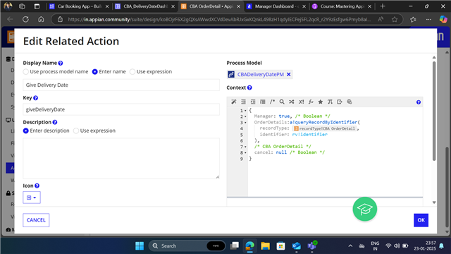Open the CBADeliveryDatePM process model link
Image resolution: width=451 pixels, height=254 pixels.
point(260,74)
